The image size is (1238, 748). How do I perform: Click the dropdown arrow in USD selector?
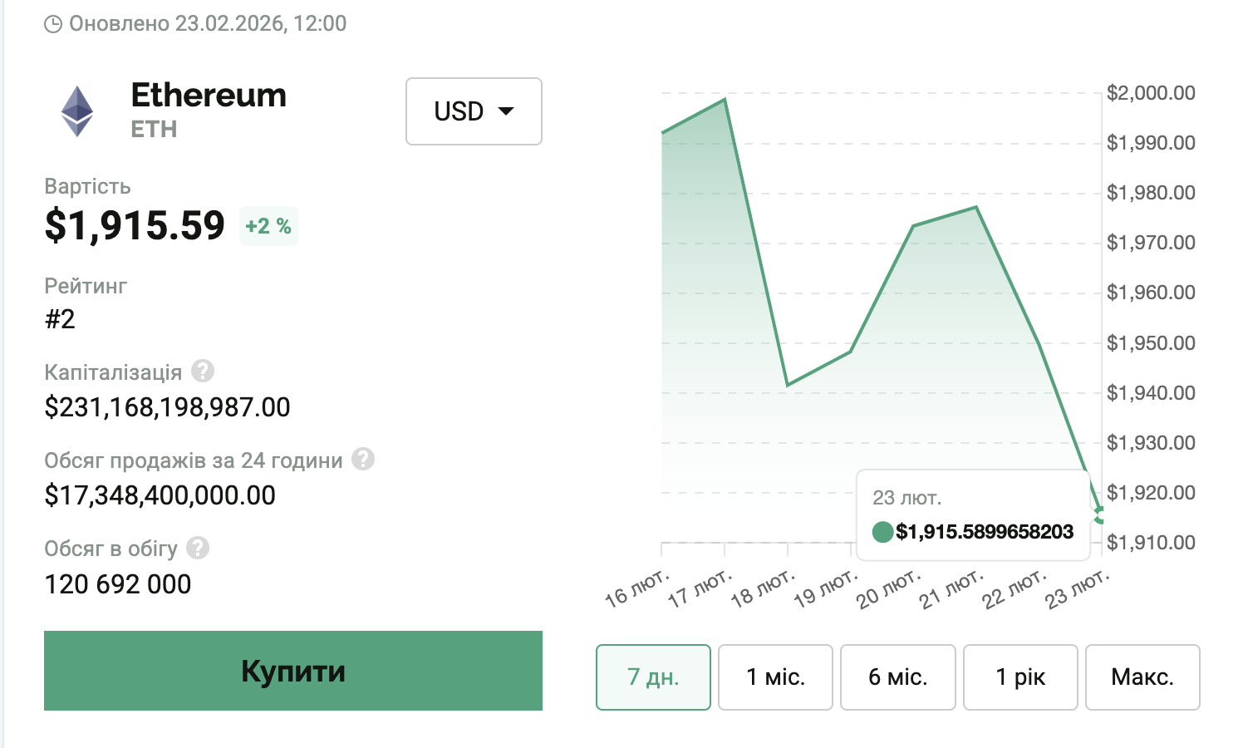click(x=505, y=111)
